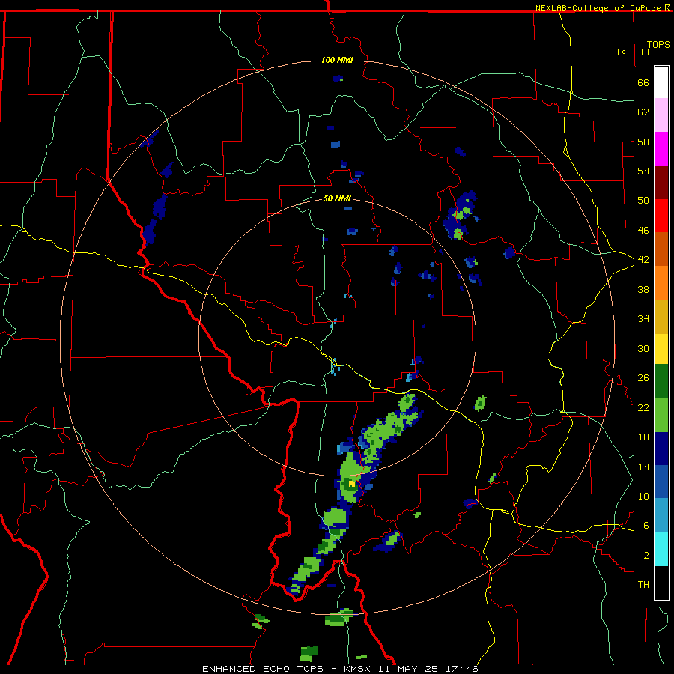
Task: Select the cyan legend swatch
Action: pos(661,549)
